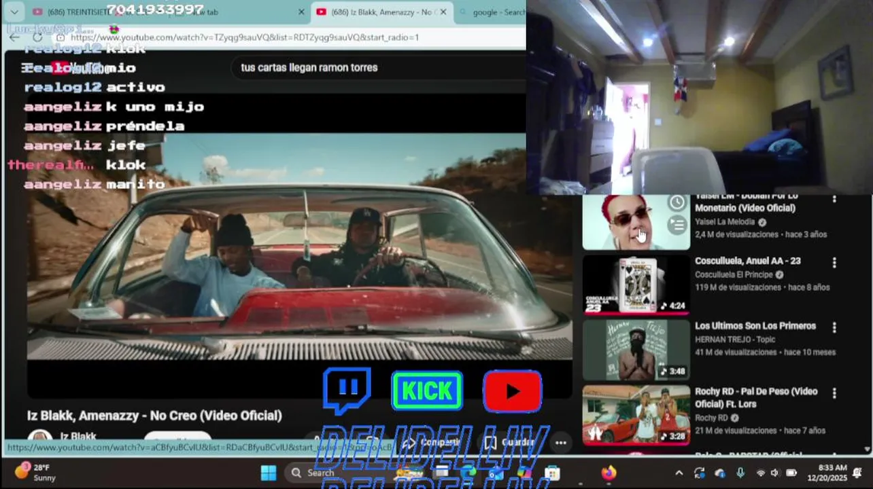
Task: Switch to the google - Search tab
Action: [x=492, y=12]
